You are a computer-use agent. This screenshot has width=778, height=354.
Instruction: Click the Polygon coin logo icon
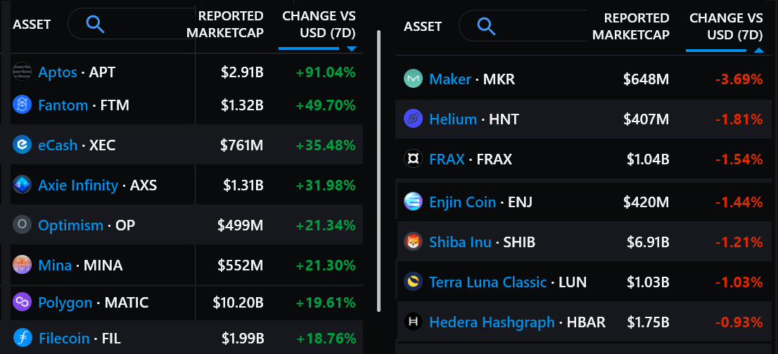coord(23,302)
